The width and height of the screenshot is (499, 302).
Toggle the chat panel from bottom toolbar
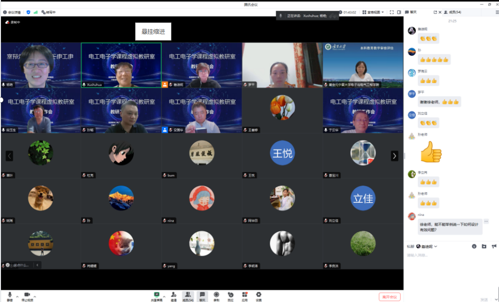click(x=202, y=297)
